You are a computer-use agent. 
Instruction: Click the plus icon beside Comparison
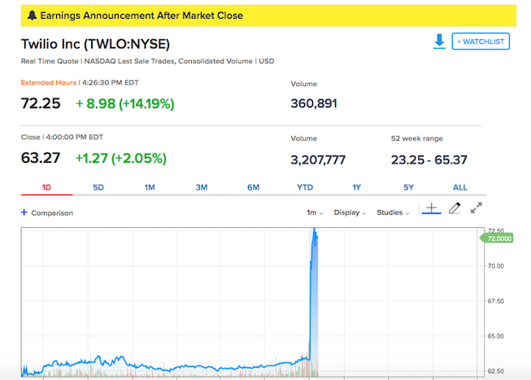click(x=24, y=212)
